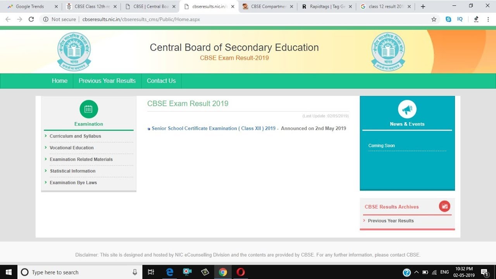
Task: Open Examination Related Materials link
Action: tap(81, 159)
